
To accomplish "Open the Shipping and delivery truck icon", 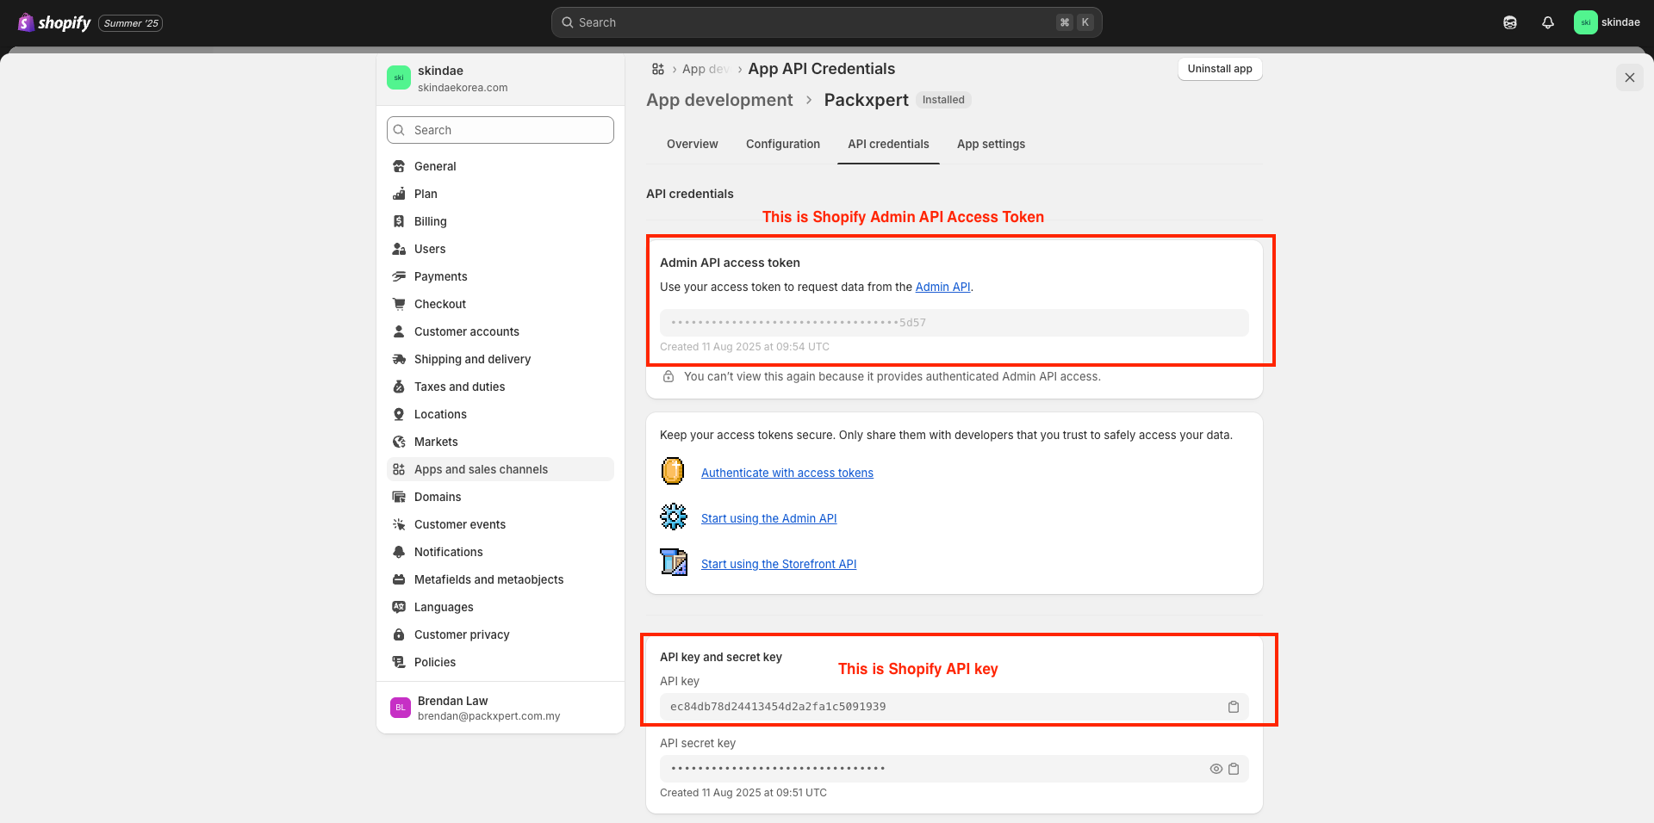I will pyautogui.click(x=399, y=359).
